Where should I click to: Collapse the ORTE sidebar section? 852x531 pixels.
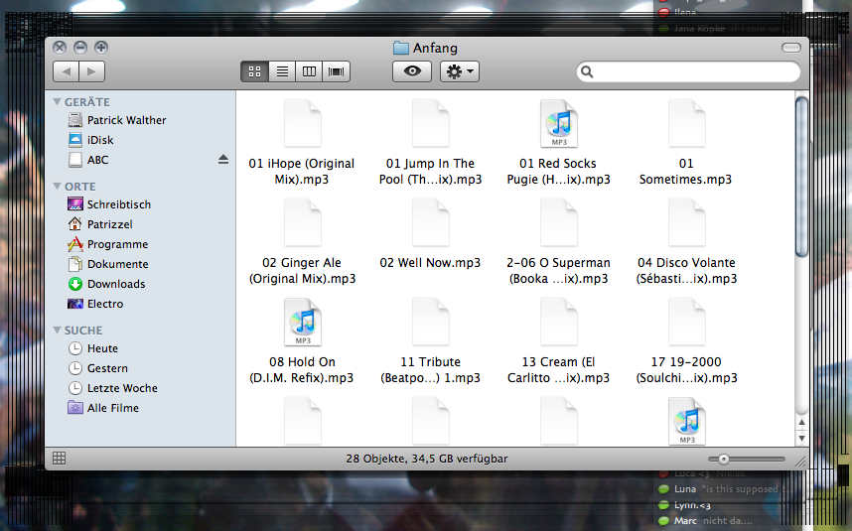pos(59,187)
